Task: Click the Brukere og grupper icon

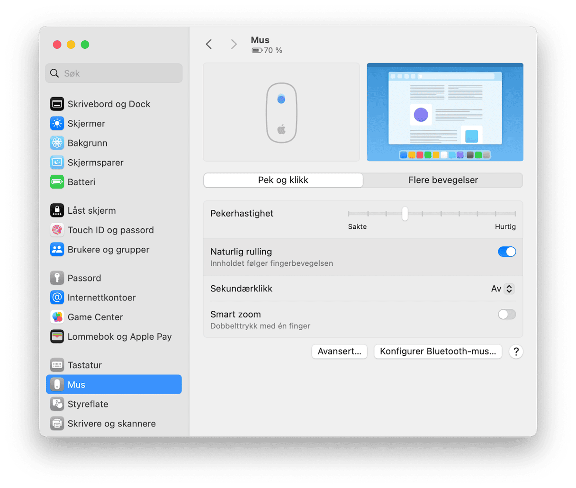Action: (x=57, y=249)
